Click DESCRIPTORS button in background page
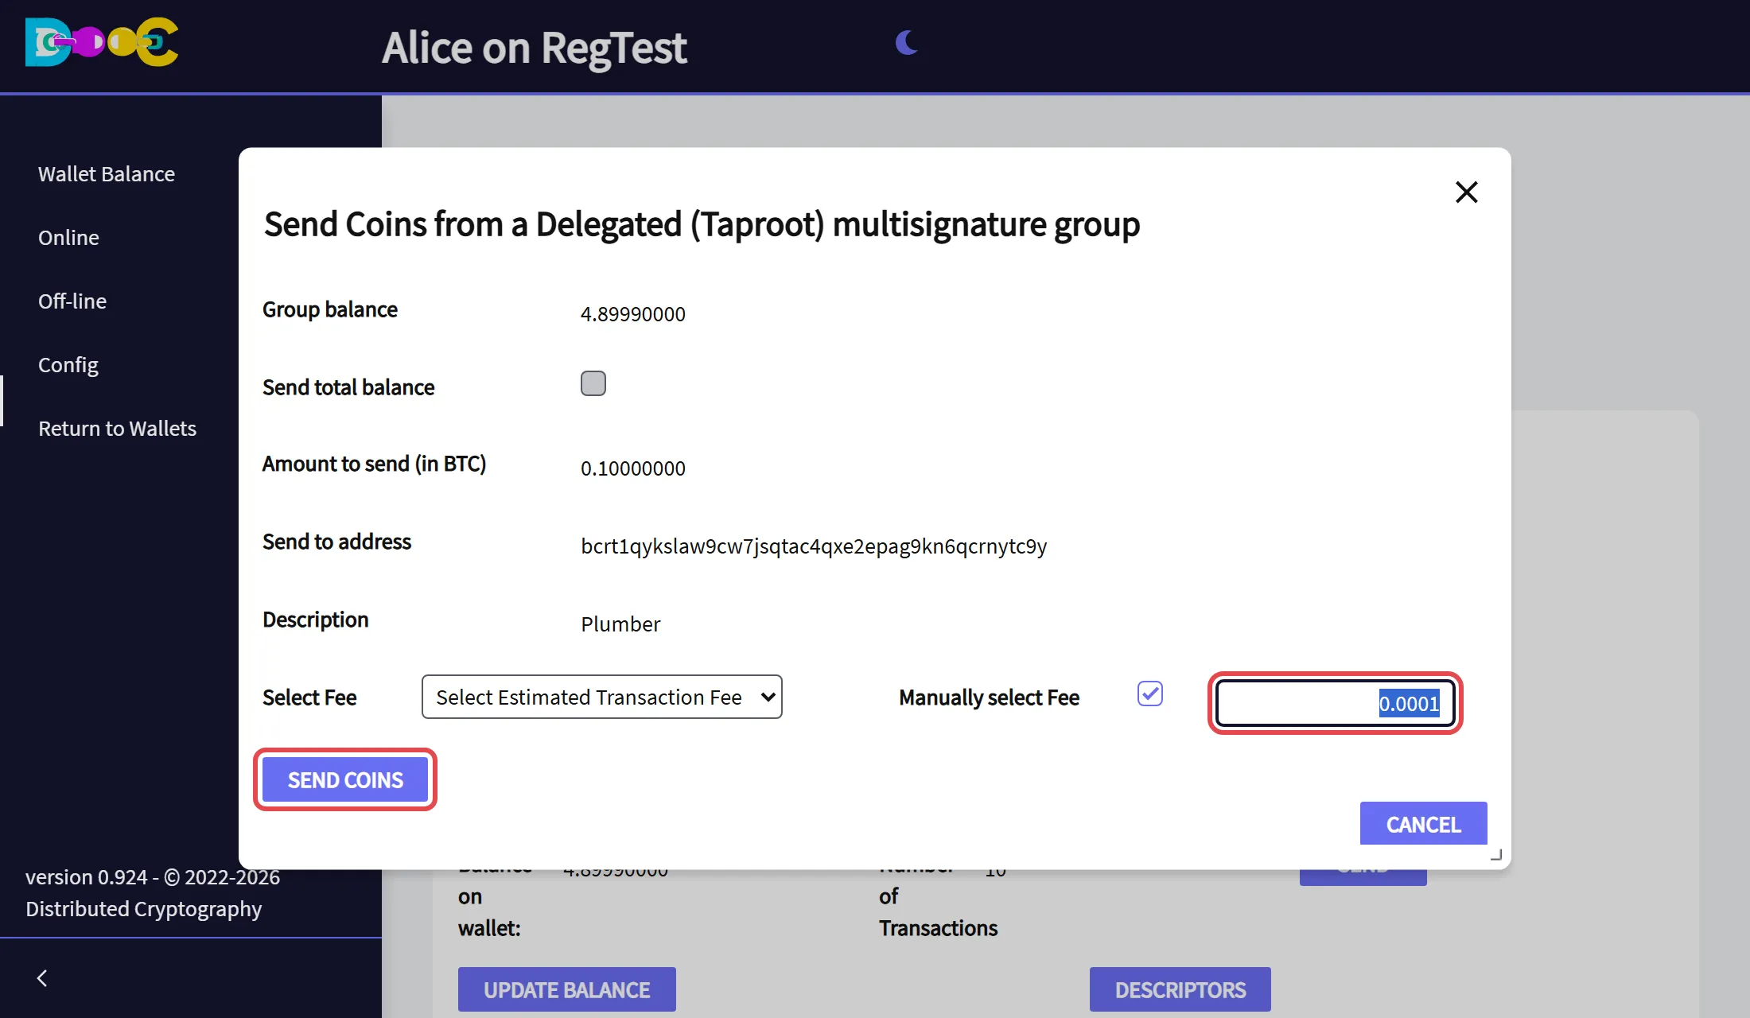Viewport: 1750px width, 1018px height. 1180,989
